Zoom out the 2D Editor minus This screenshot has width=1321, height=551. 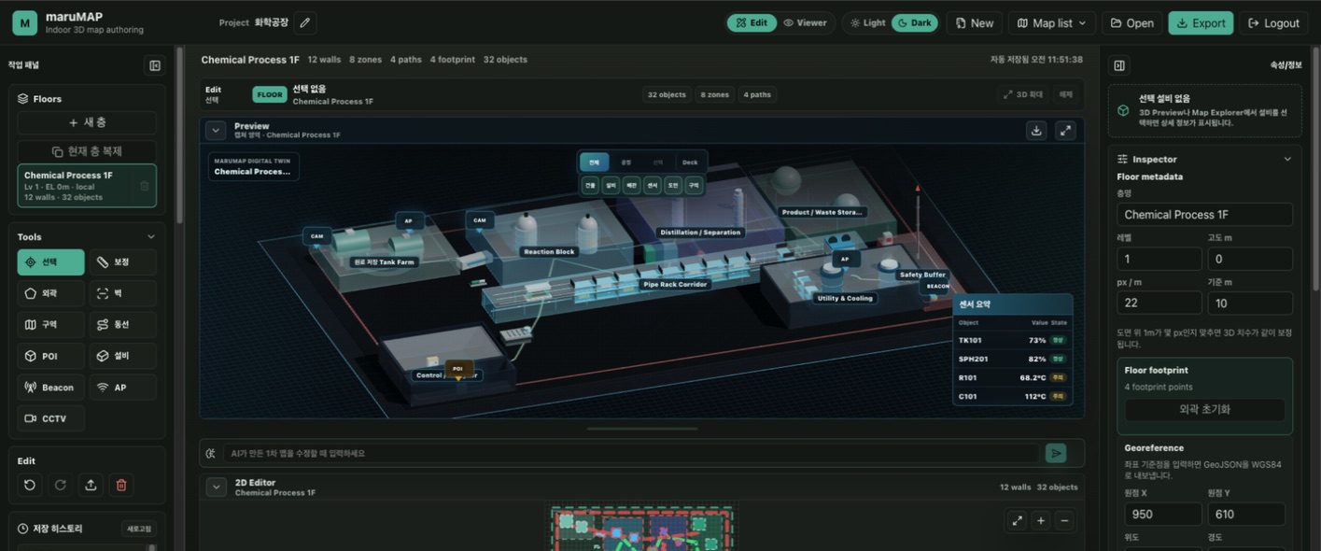point(1064,520)
